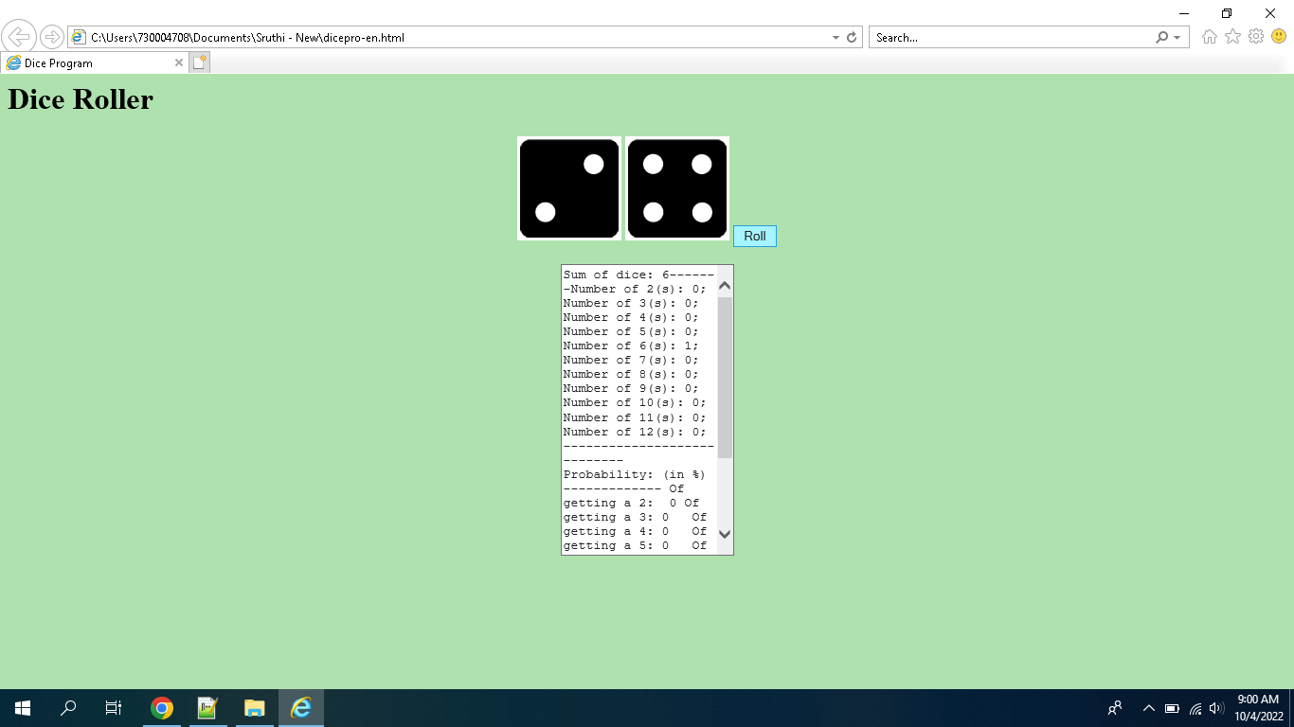Open the search provider dropdown arrow
This screenshot has height=727, width=1294.
[x=1177, y=38]
